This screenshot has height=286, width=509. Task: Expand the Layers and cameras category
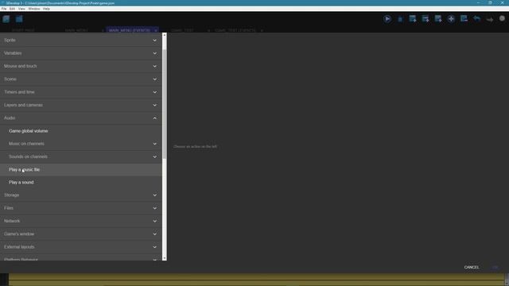[81, 105]
